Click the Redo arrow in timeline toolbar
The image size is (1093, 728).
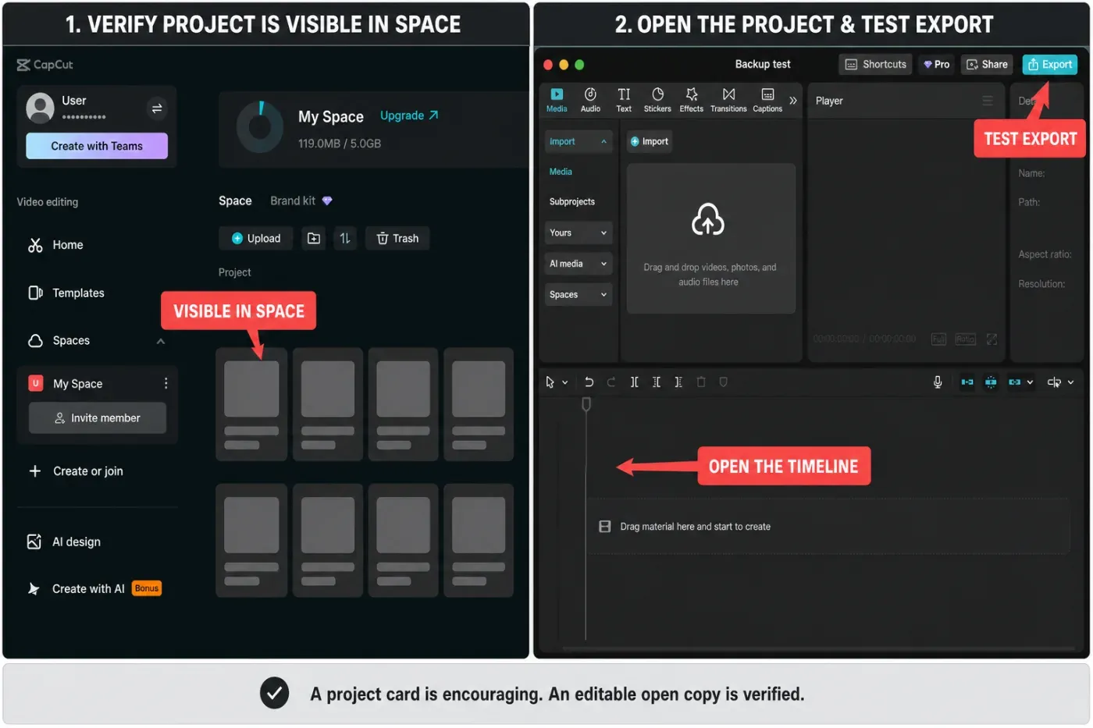tap(611, 382)
